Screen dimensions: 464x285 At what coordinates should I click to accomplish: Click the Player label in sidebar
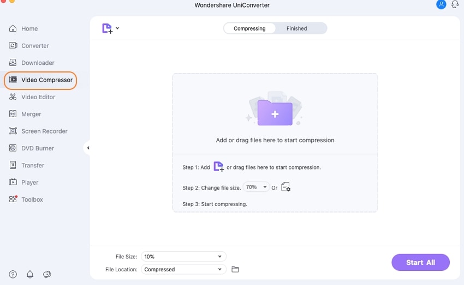pyautogui.click(x=29, y=183)
